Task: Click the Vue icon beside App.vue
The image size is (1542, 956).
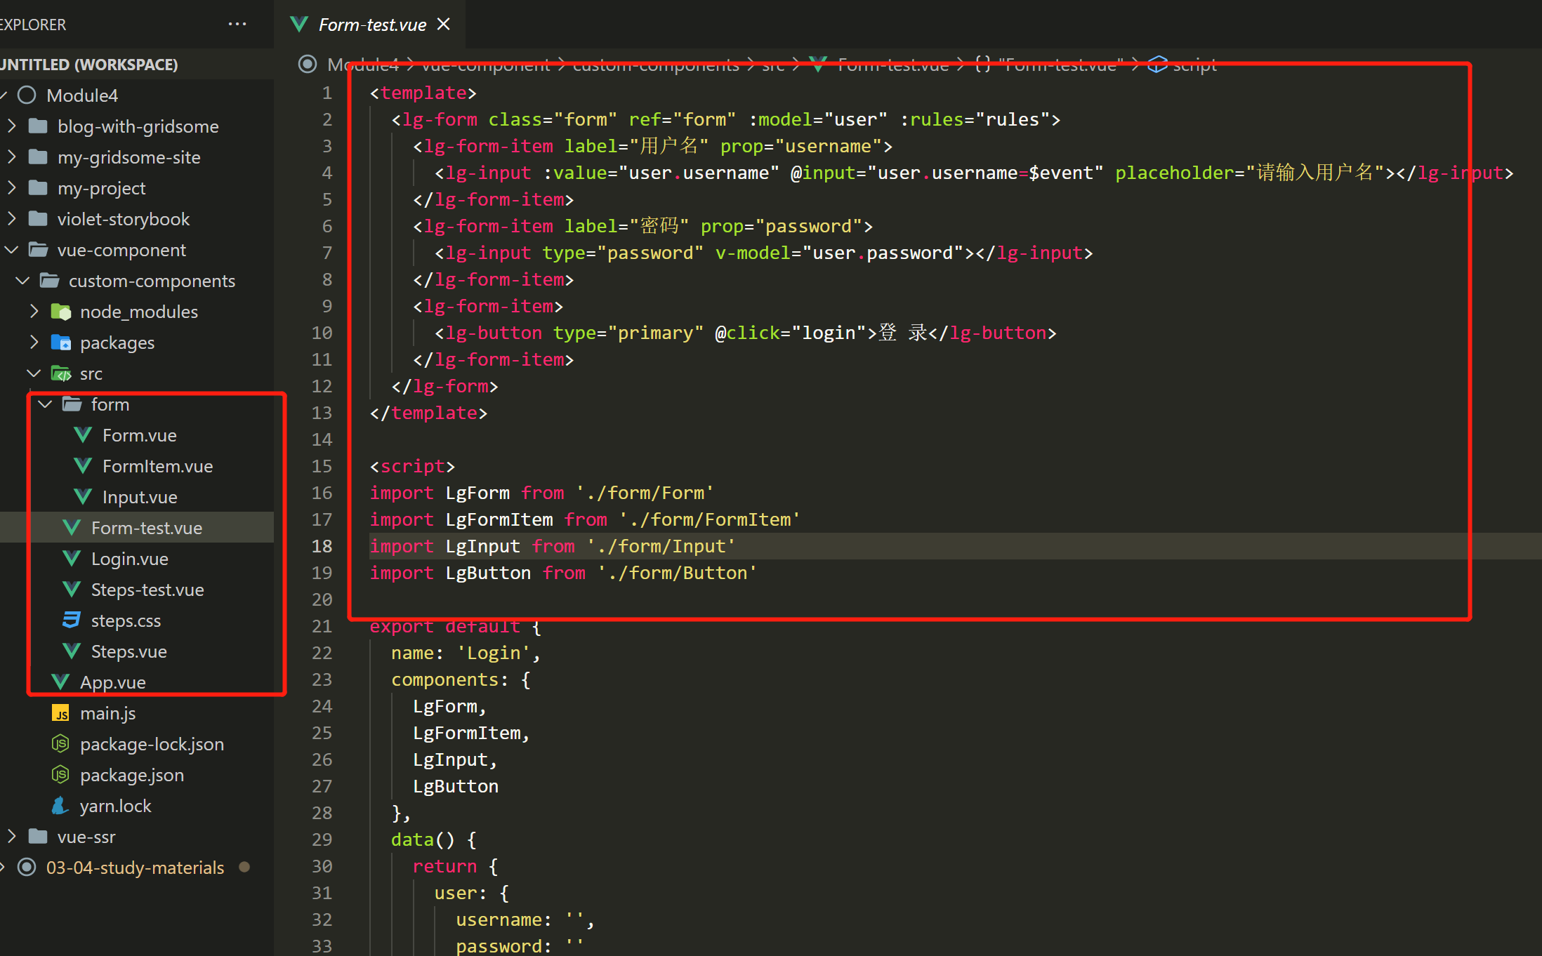Action: coord(60,682)
